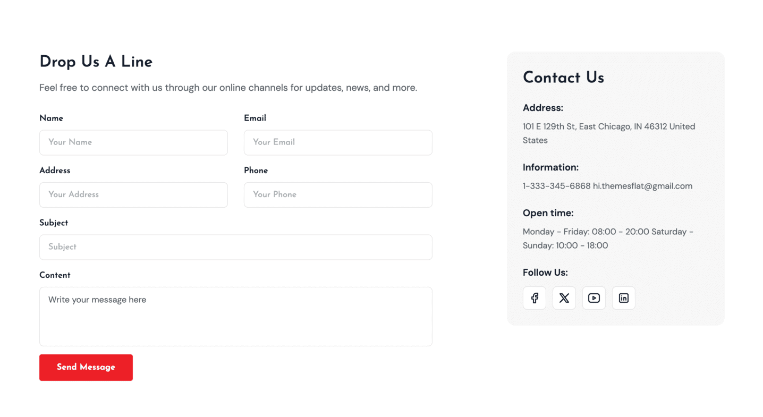The width and height of the screenshot is (763, 417).
Task: Open the Facebook social icon
Action: [534, 298]
